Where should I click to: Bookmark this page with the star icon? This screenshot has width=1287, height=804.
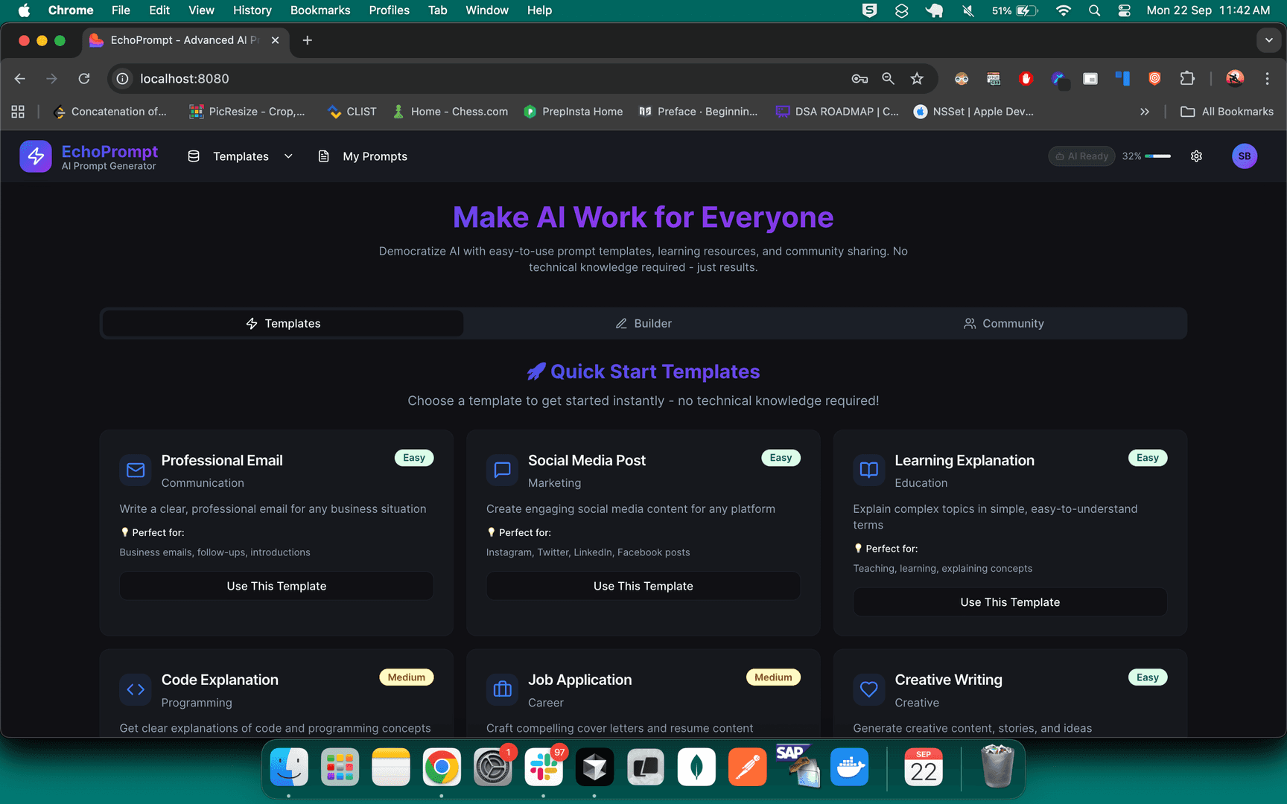[917, 79]
